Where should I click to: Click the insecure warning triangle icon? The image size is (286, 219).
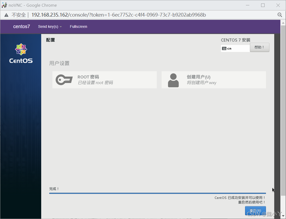(x=6, y=15)
